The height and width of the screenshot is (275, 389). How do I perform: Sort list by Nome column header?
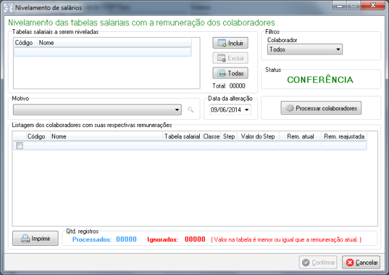pos(105,137)
